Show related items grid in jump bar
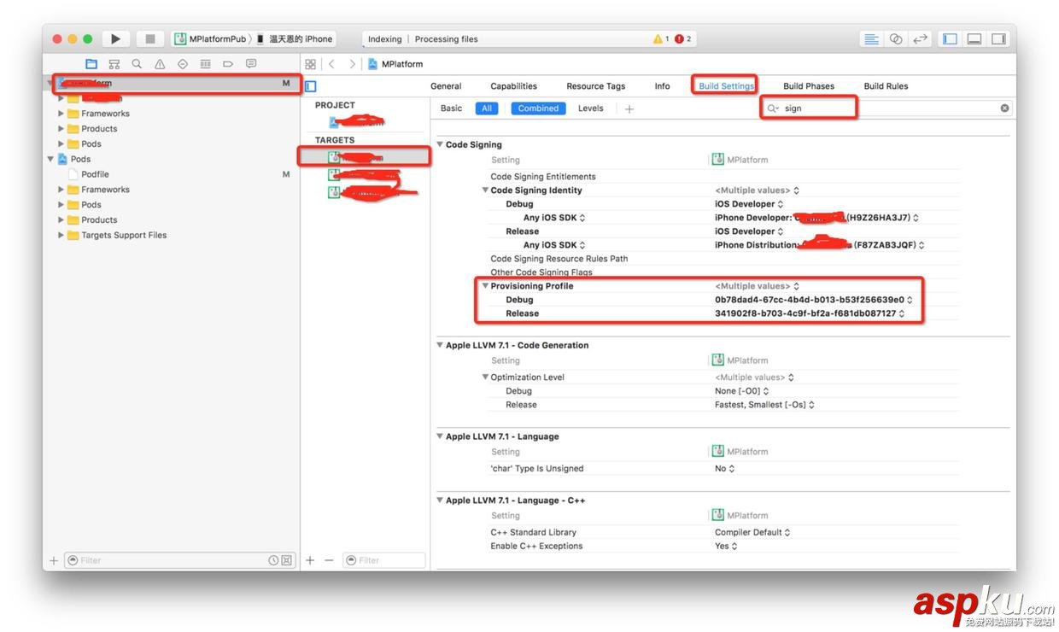 pos(310,64)
